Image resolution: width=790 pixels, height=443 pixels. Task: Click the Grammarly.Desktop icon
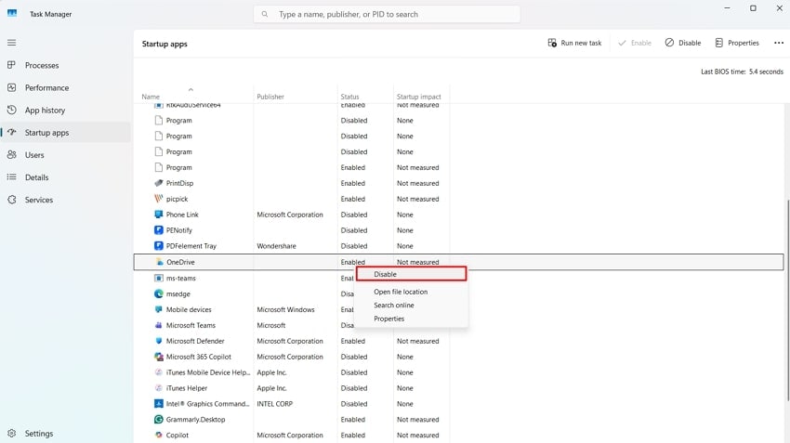(x=159, y=420)
